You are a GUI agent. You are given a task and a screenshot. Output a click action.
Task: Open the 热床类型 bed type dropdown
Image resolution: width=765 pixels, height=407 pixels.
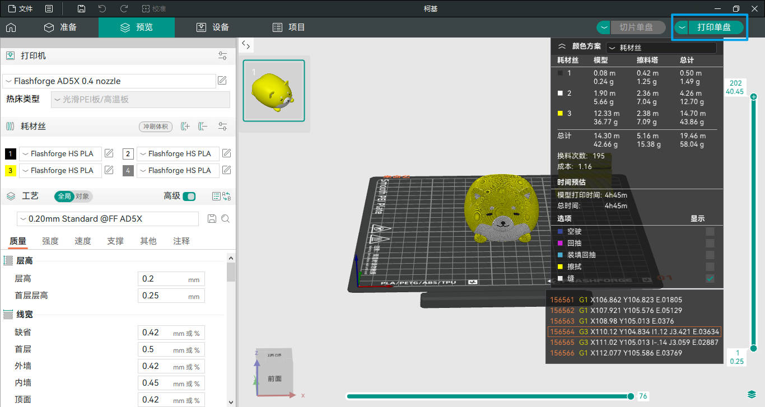[x=141, y=100]
